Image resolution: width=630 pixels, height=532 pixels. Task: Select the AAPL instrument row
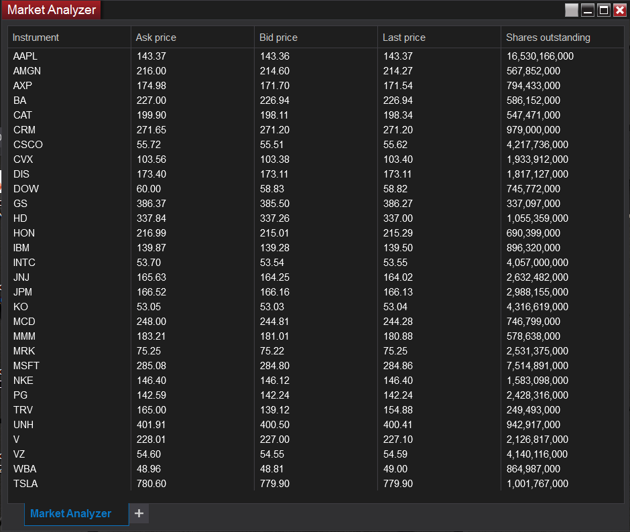click(x=316, y=56)
